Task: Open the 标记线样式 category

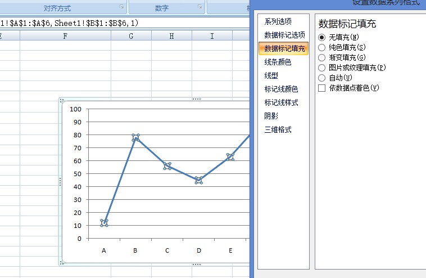Action: click(x=281, y=102)
